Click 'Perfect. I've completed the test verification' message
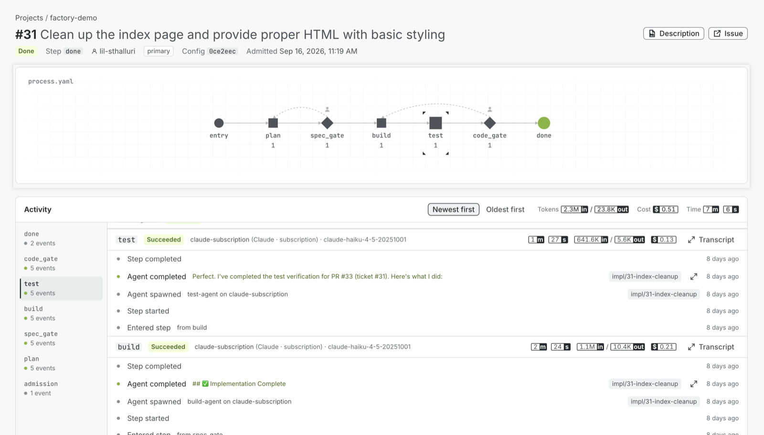Screen dimensions: 764x435 pos(317,276)
